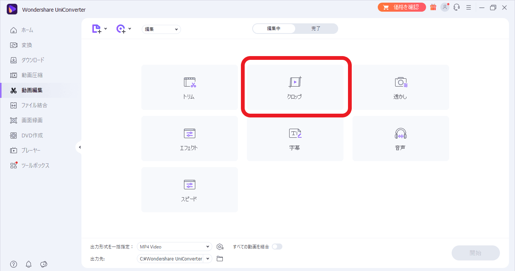The height and width of the screenshot is (271, 515).
Task: Switch to the 完了 tab
Action: point(316,29)
